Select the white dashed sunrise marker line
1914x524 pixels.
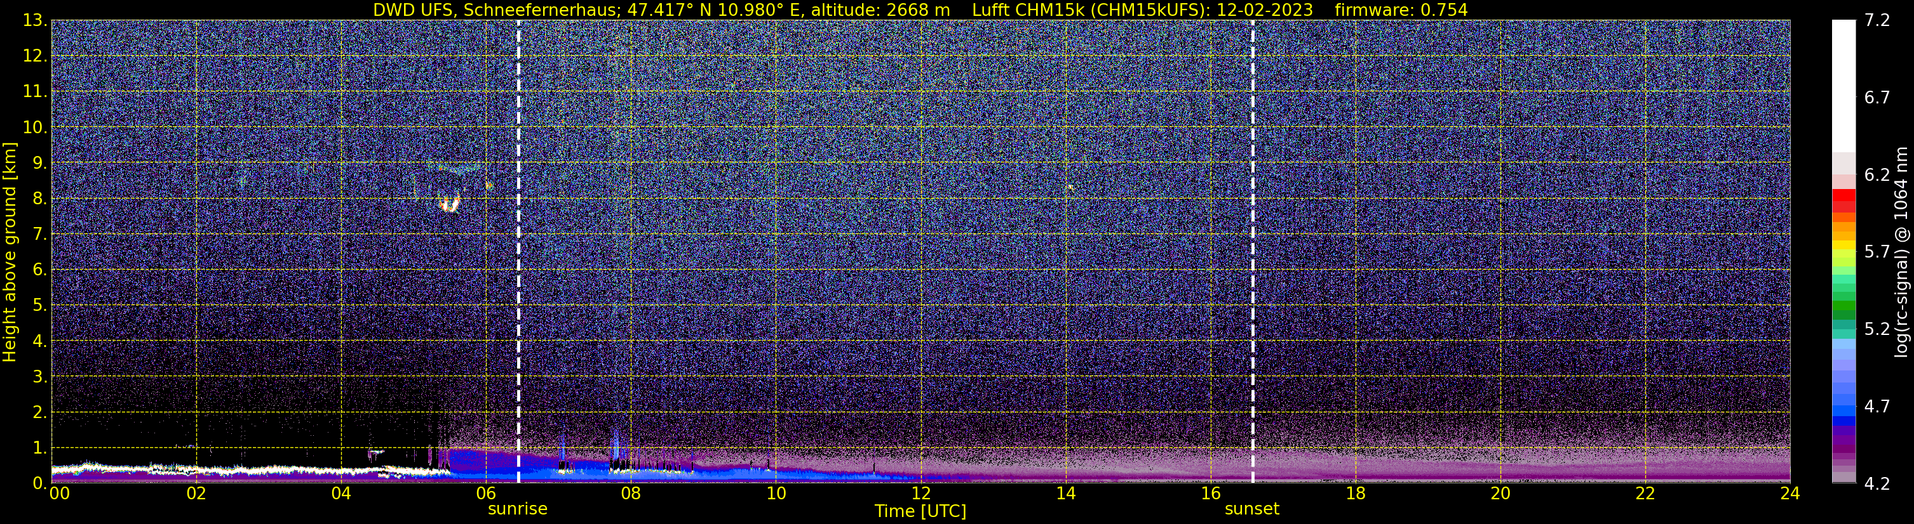518,252
